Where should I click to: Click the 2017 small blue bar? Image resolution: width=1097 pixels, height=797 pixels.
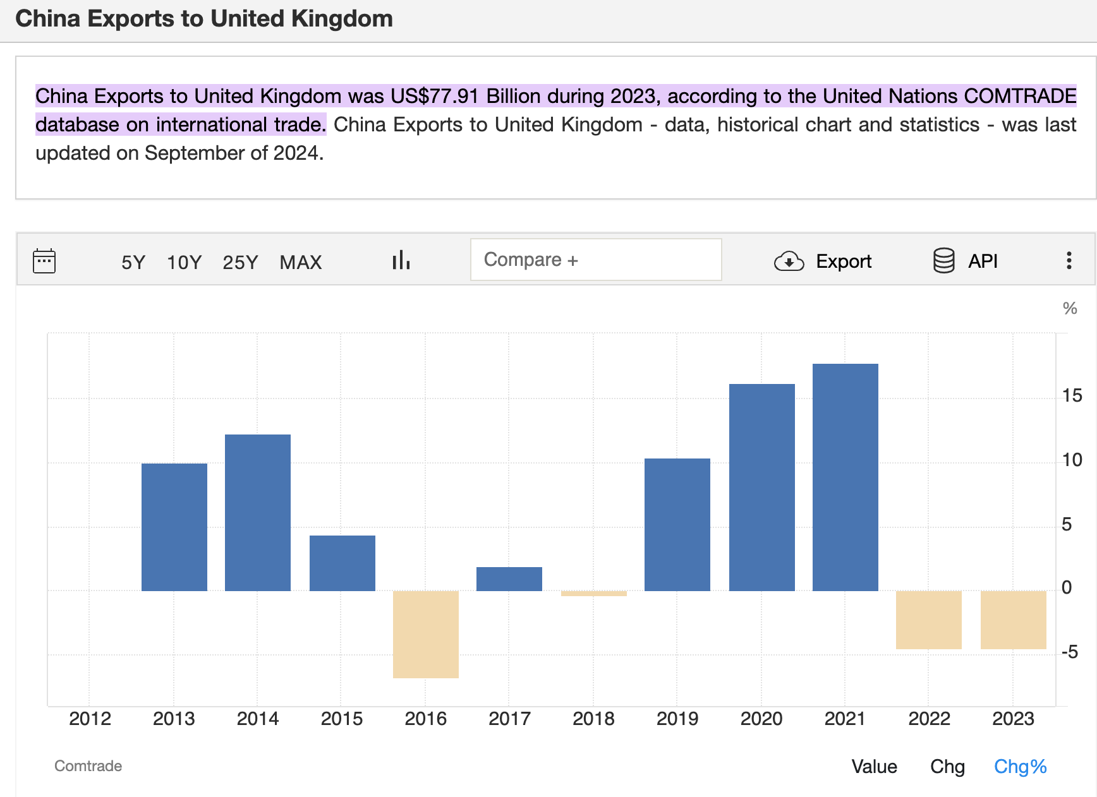pos(509,579)
